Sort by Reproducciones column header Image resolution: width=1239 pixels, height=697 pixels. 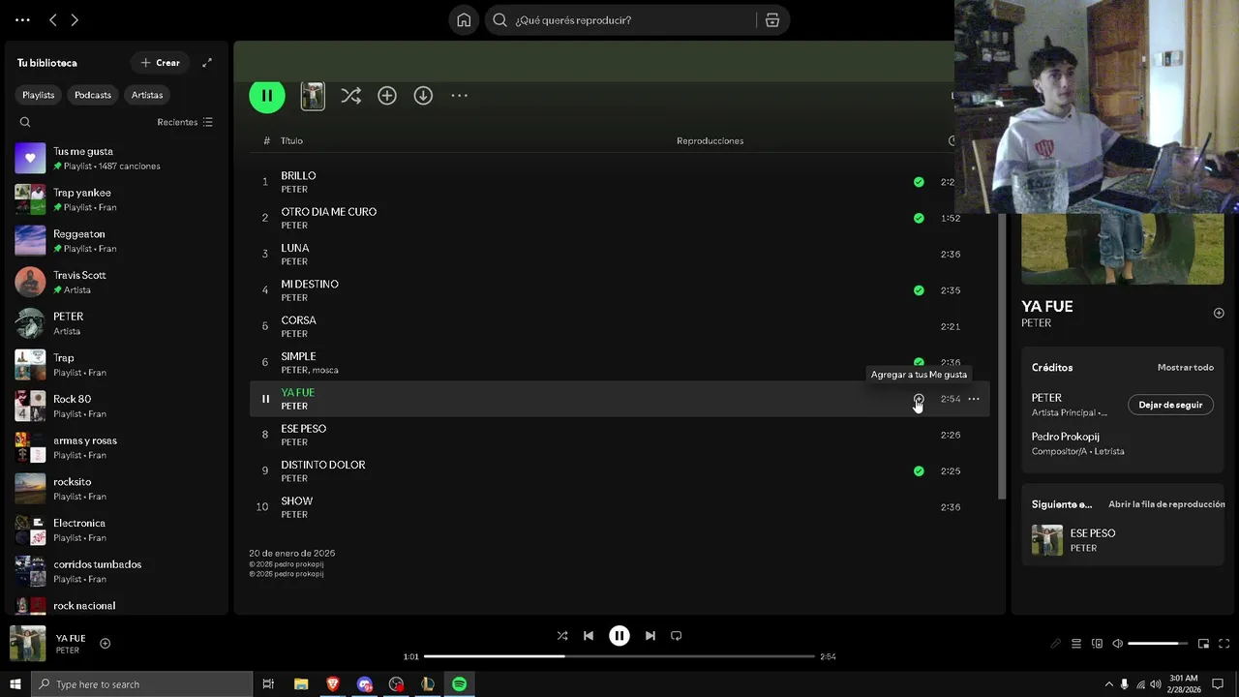pyautogui.click(x=710, y=141)
